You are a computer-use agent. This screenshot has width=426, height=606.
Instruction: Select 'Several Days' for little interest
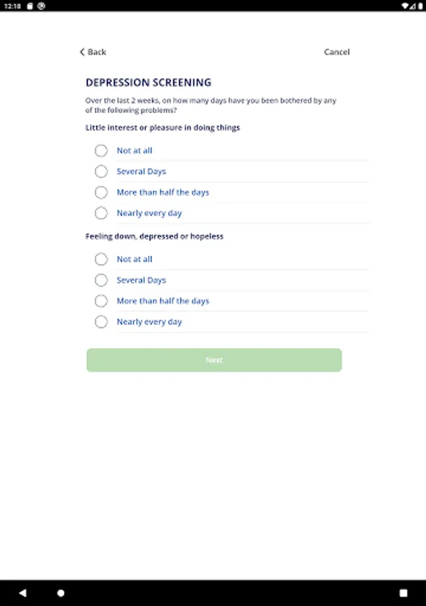pos(101,172)
